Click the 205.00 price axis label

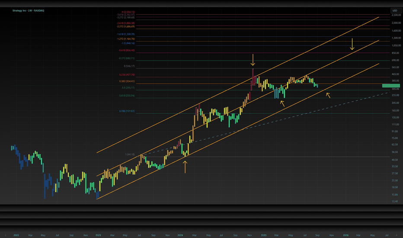point(395,103)
